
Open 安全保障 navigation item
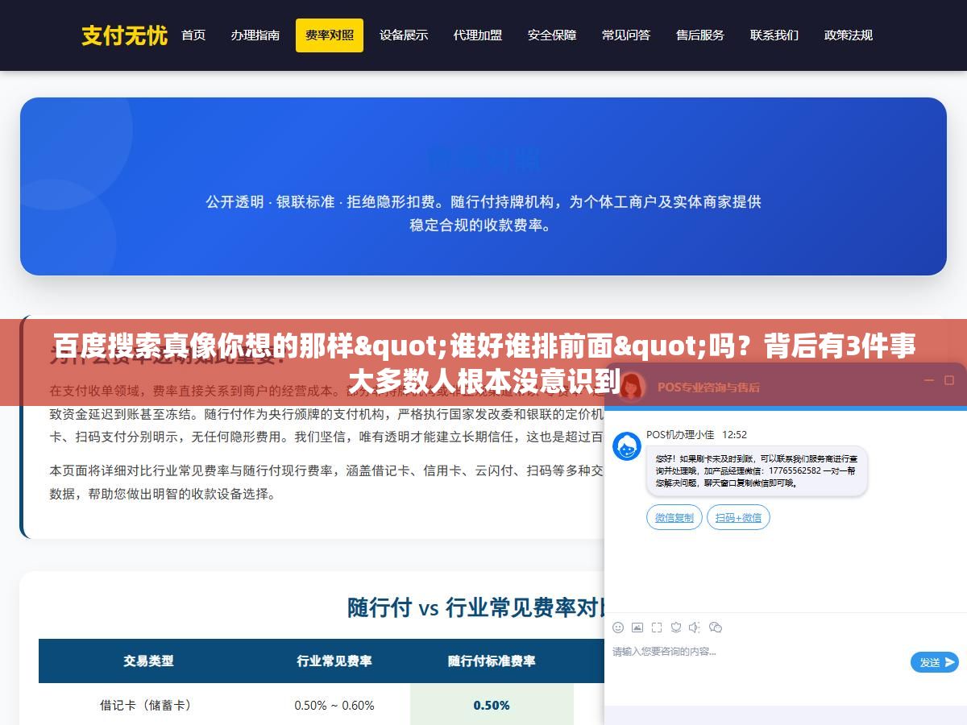552,35
